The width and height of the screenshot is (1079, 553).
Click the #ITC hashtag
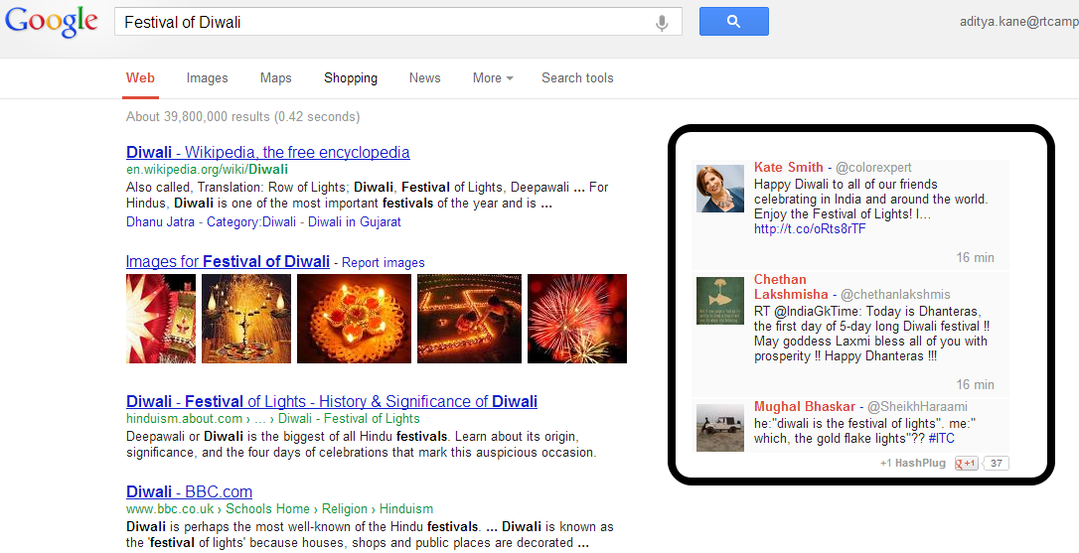click(x=941, y=438)
